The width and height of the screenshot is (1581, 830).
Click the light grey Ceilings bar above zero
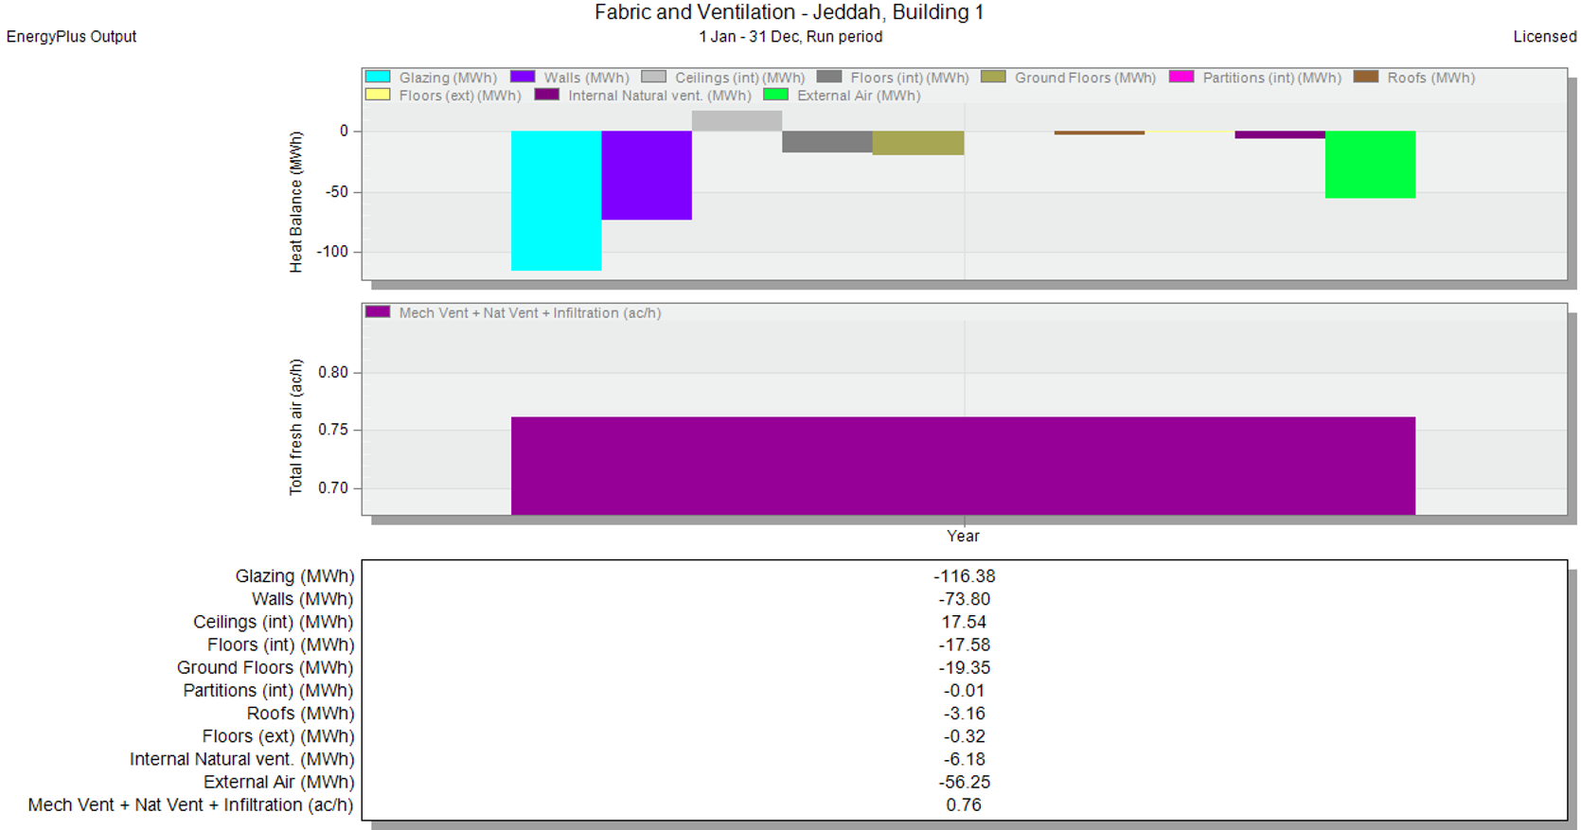(737, 121)
